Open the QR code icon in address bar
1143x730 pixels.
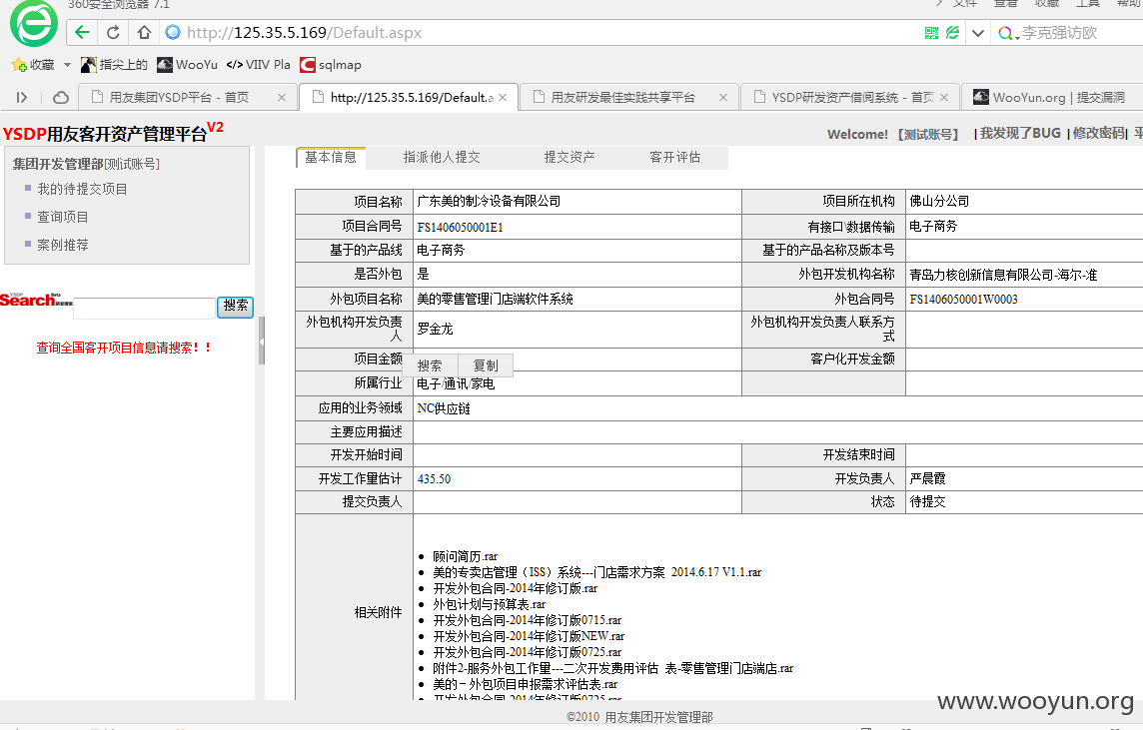tap(931, 33)
